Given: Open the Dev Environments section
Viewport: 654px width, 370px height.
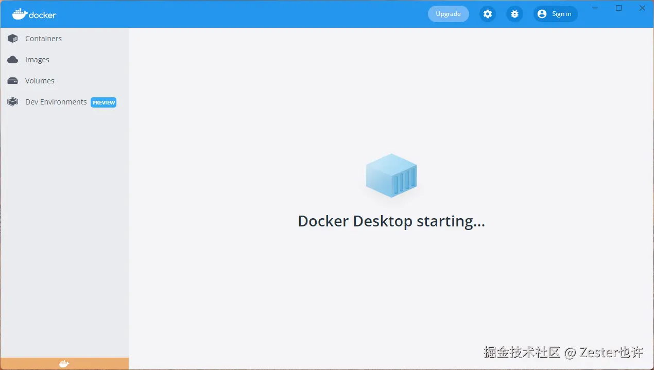Looking at the screenshot, I should click(64, 102).
